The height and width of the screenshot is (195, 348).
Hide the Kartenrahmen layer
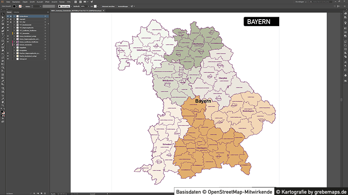click(8, 16)
